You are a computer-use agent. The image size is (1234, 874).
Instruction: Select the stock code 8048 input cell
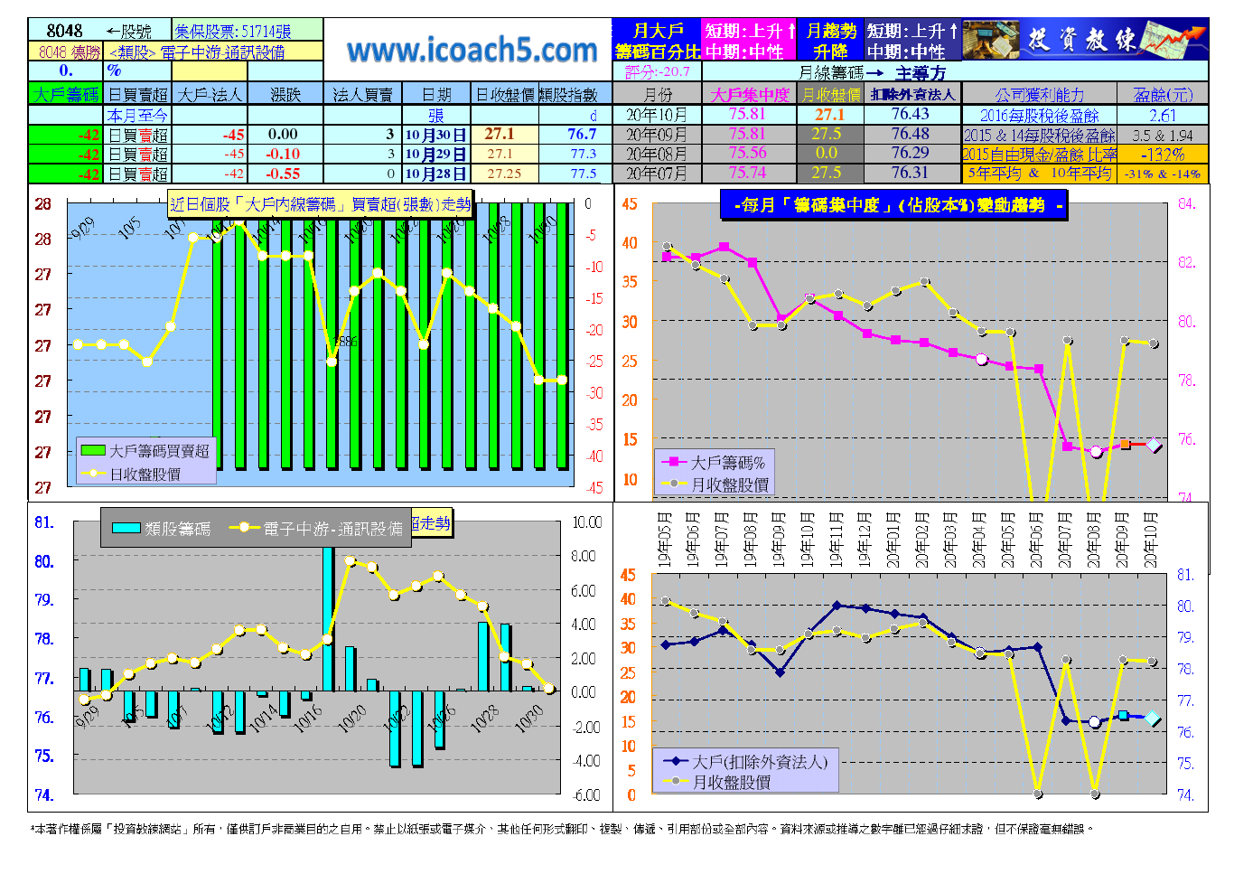click(65, 31)
